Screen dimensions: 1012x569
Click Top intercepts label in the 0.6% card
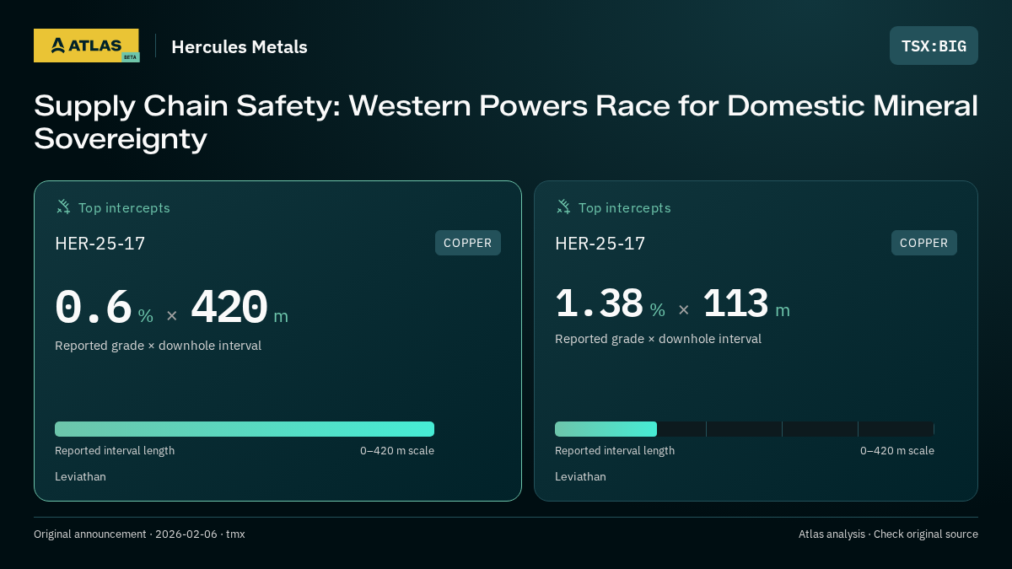124,207
